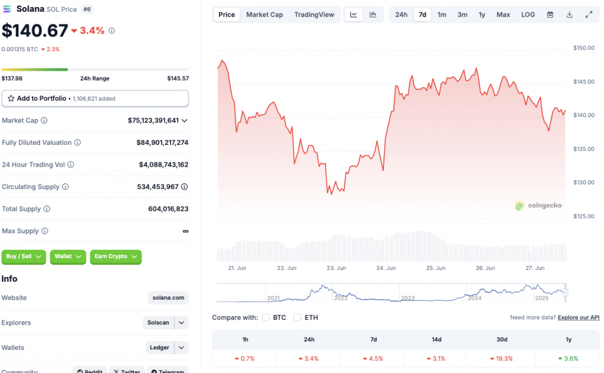Open Solscan explorer link
This screenshot has width=604, height=373.
click(x=158, y=322)
